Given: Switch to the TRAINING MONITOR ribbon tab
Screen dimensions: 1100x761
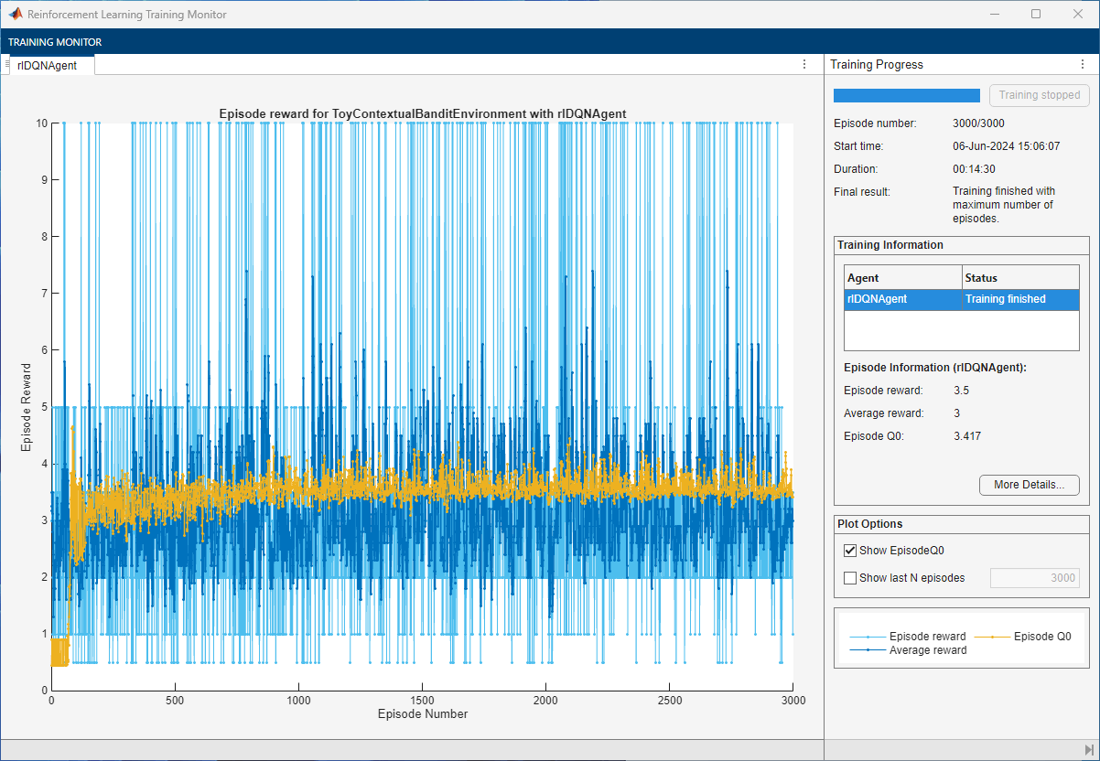Looking at the screenshot, I should pos(55,42).
